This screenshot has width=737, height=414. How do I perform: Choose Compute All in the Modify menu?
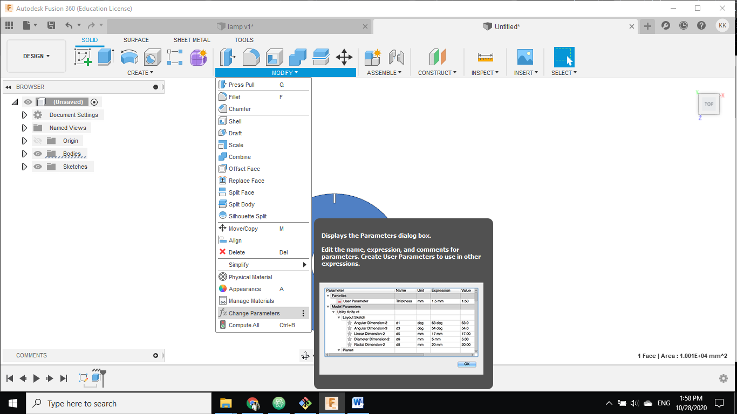tap(263, 325)
